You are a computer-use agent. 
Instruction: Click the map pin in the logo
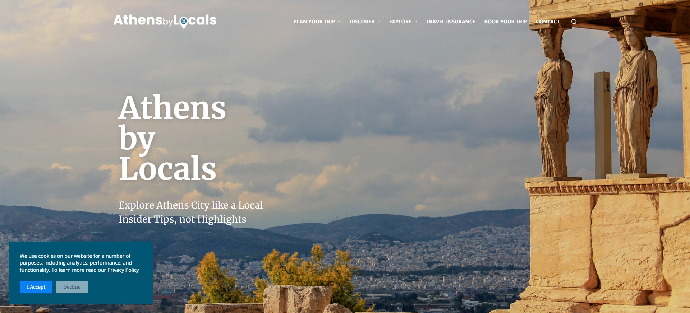(183, 22)
